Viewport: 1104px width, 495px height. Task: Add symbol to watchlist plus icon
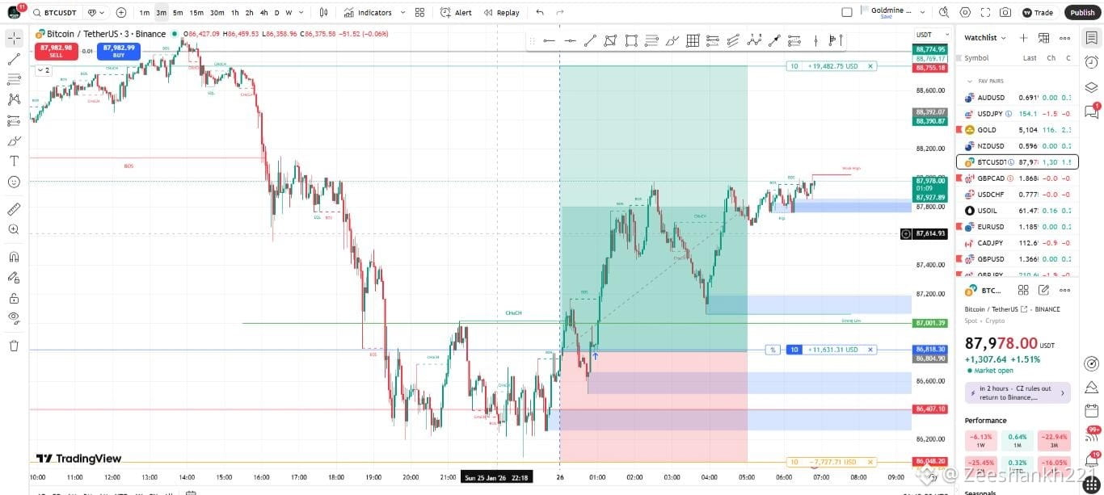pos(1023,38)
